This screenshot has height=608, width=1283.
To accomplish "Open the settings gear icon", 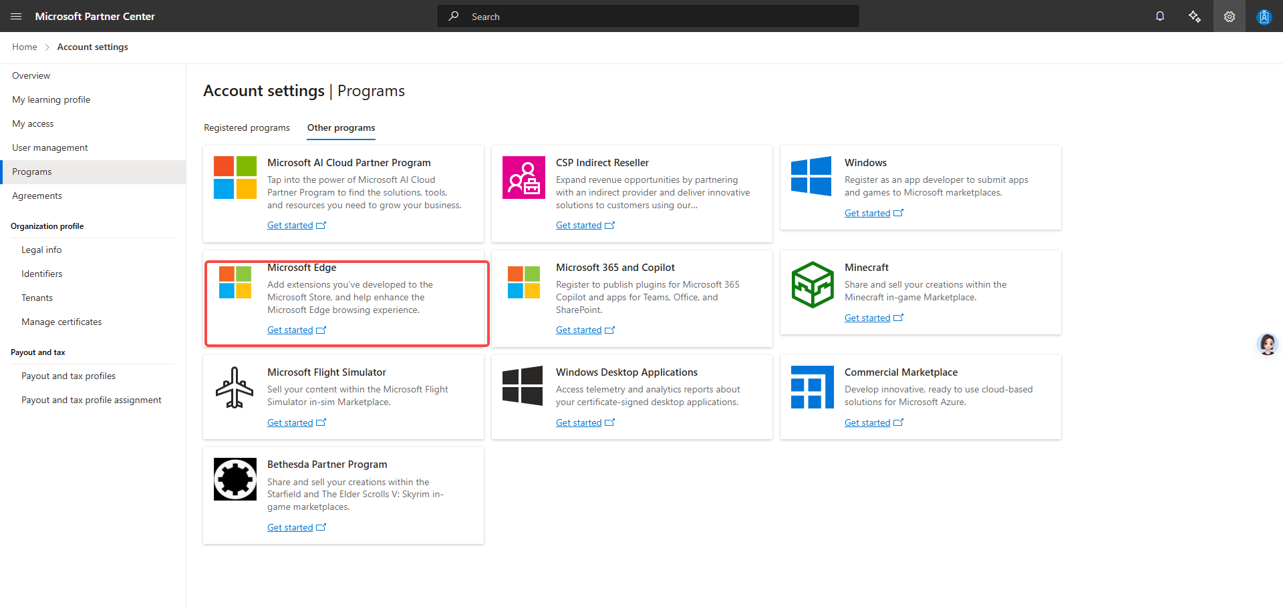I will [1230, 16].
